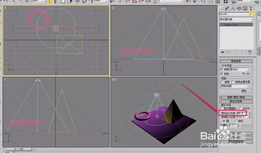The height and width of the screenshot is (153, 261).
Task: Activate the Select and Rotate tool
Action: pyautogui.click(x=84, y=2)
